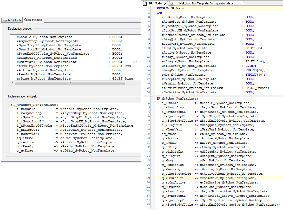Viewport: 283px width, 210px height.
Task: Close the SR_Main editor tab
Action: [x=165, y=4]
